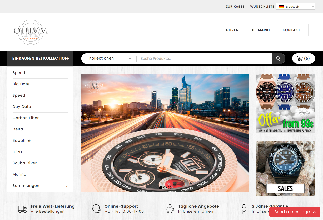
Task: Select the Day Date collection
Action: pyautogui.click(x=22, y=107)
